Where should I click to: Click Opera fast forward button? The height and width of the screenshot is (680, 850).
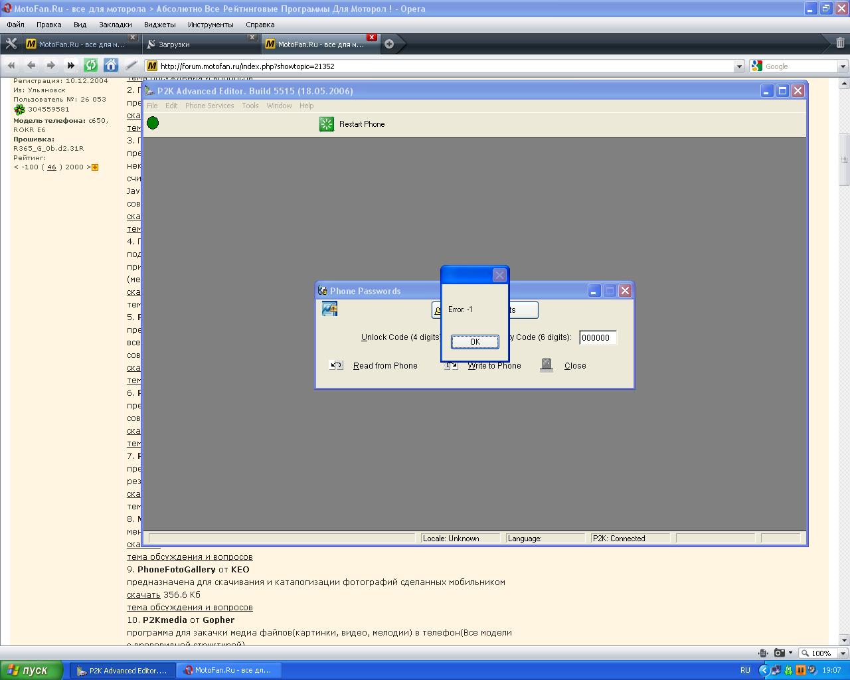click(x=71, y=65)
